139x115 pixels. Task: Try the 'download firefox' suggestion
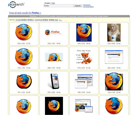tap(41, 20)
